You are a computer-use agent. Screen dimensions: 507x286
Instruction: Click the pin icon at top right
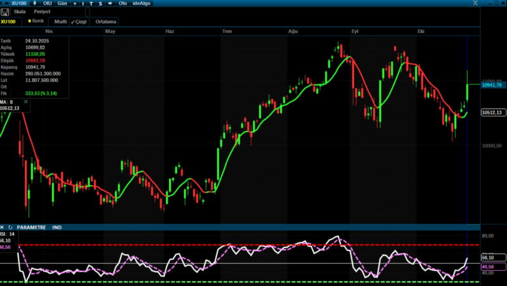475,3
